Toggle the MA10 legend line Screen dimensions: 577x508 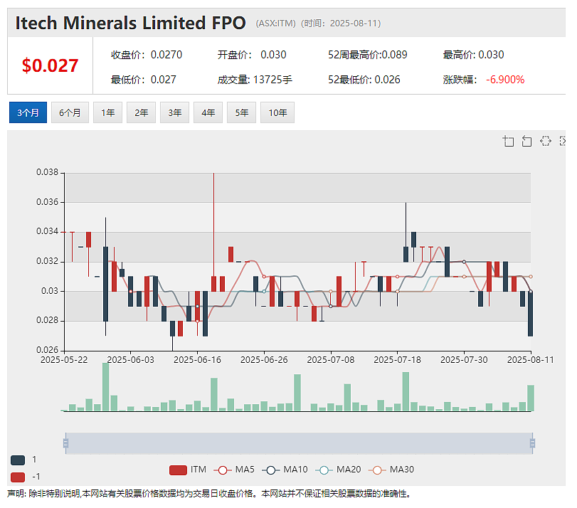(271, 470)
